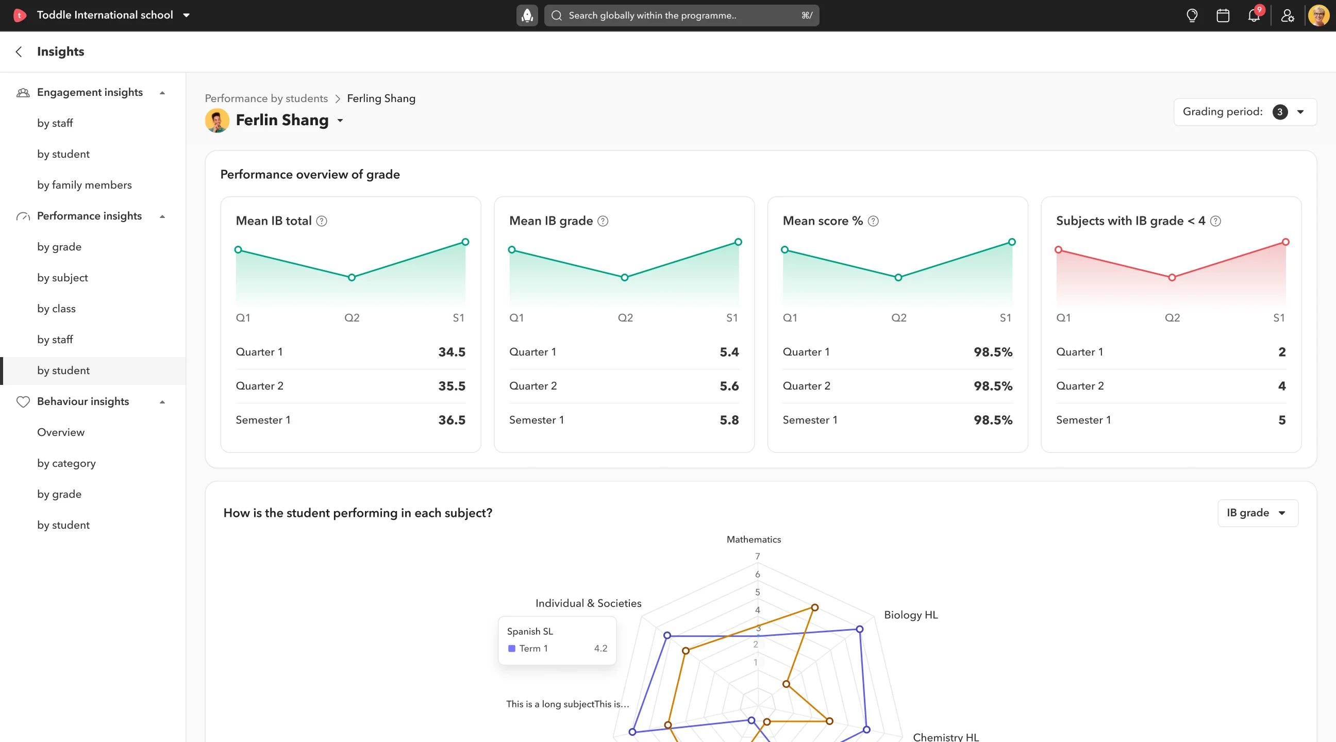Select Overview under Behaviour insights
Viewport: 1336px width, 742px height.
click(x=61, y=432)
